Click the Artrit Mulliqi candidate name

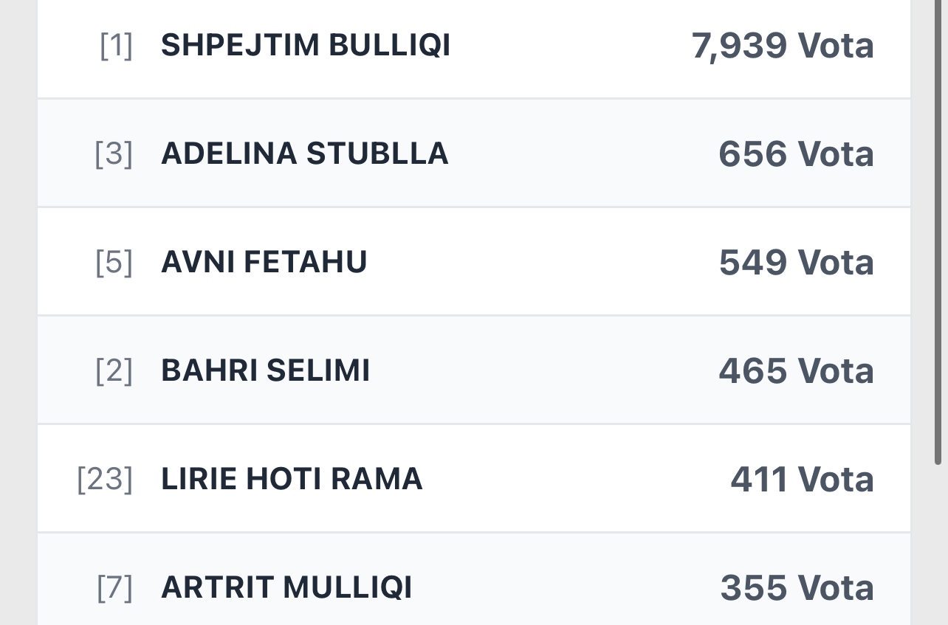pyautogui.click(x=286, y=587)
